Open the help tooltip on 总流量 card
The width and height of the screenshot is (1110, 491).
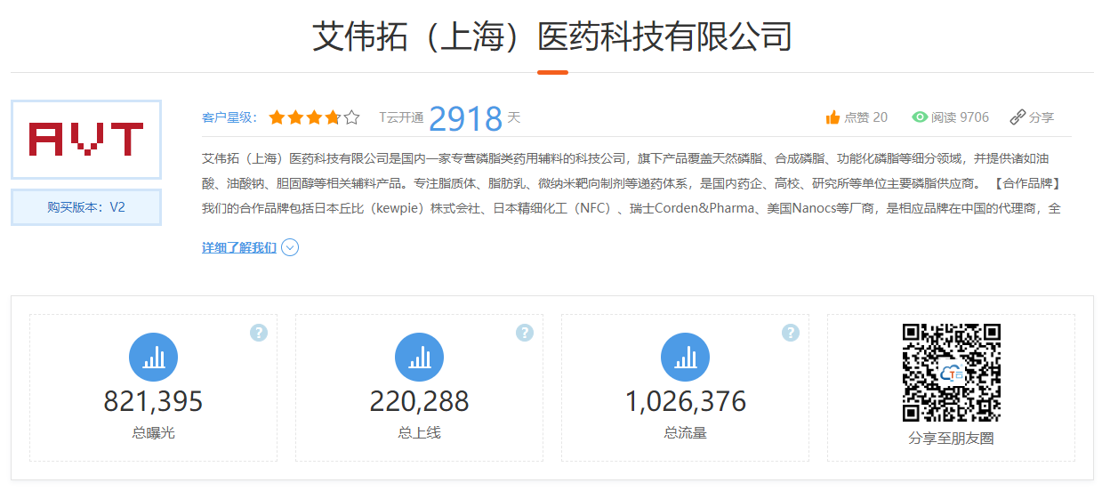point(791,333)
